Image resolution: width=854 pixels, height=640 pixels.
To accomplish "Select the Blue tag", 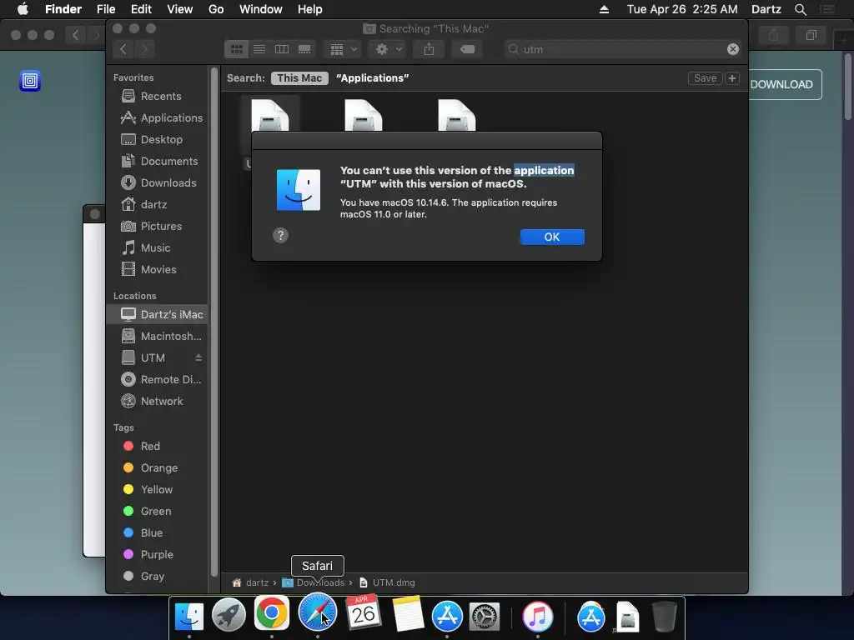I will point(157,532).
